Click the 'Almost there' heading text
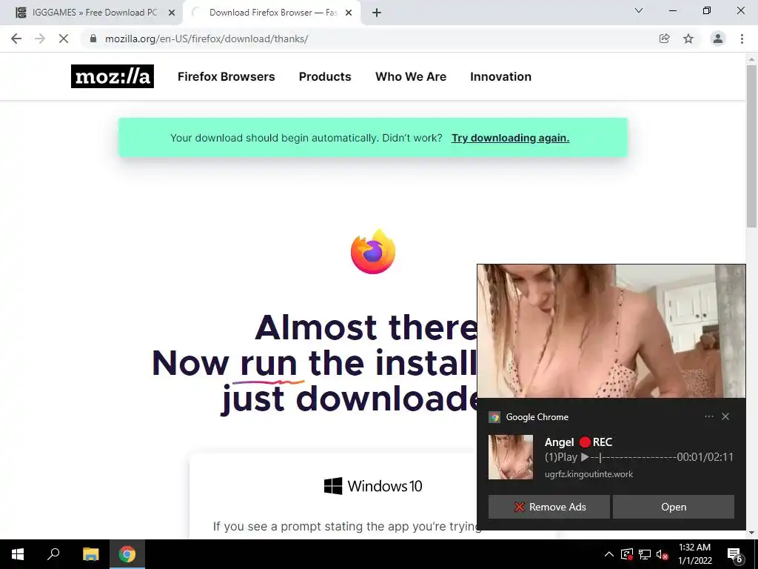758x569 pixels. pos(366,327)
